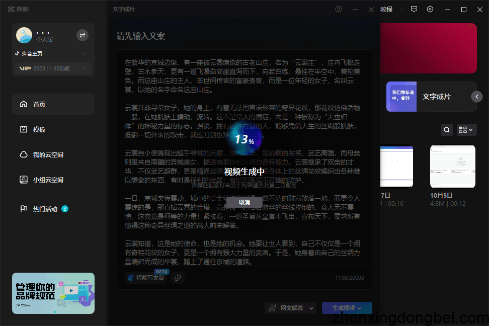Cancel video generation with 取消

[x=245, y=202]
